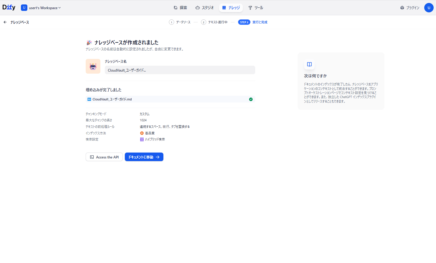The image size is (436, 263).
Task: Click the ドキュメントに移動 button
Action: [x=144, y=157]
